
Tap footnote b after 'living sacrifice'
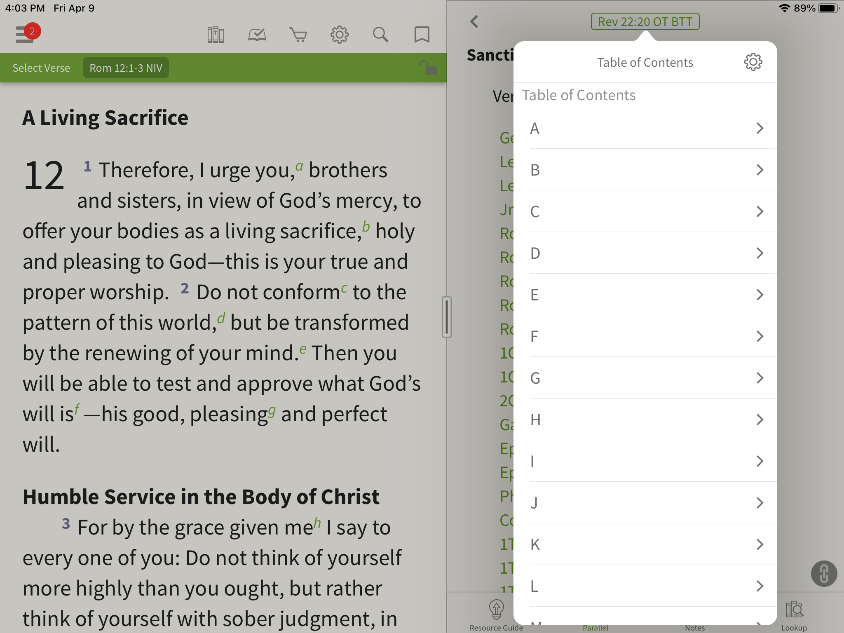point(366,226)
